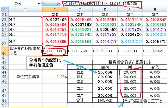Click cell with value 0.0024726
This screenshot has width=168, height=108.
coord(130,34)
